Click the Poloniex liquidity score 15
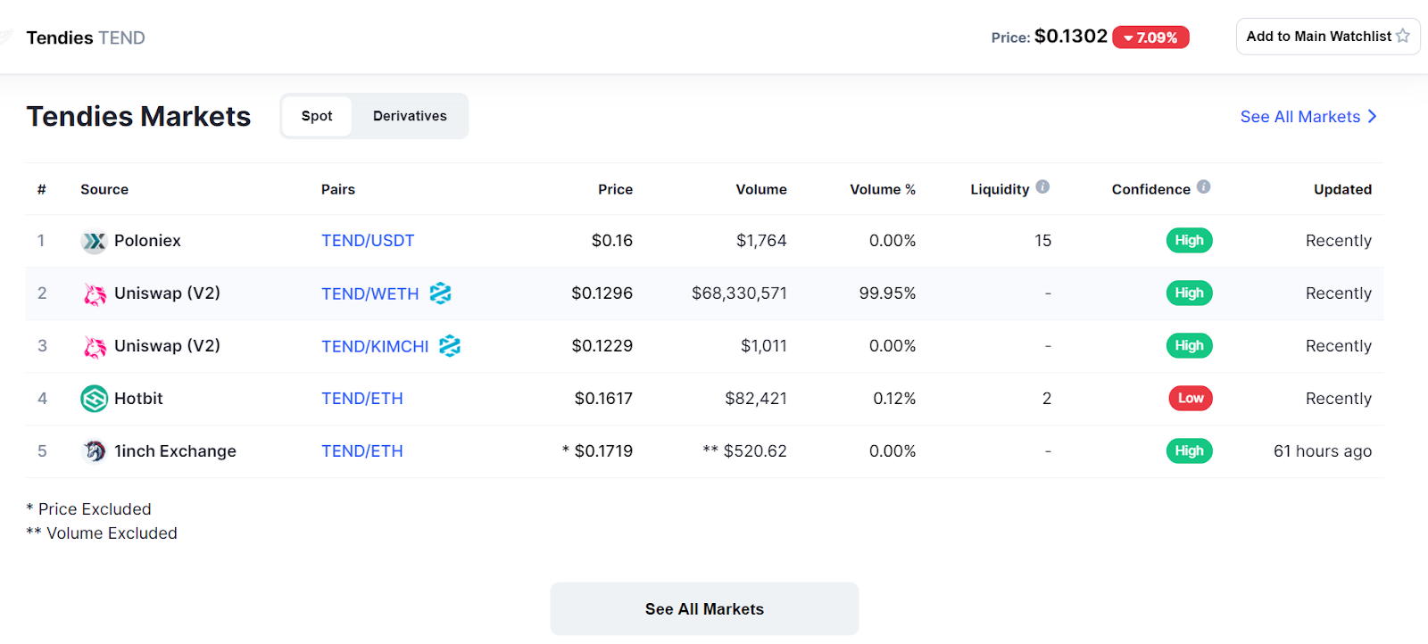The width and height of the screenshot is (1428, 644). (x=1042, y=241)
